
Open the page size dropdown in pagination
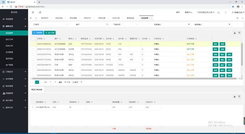coord(77,82)
